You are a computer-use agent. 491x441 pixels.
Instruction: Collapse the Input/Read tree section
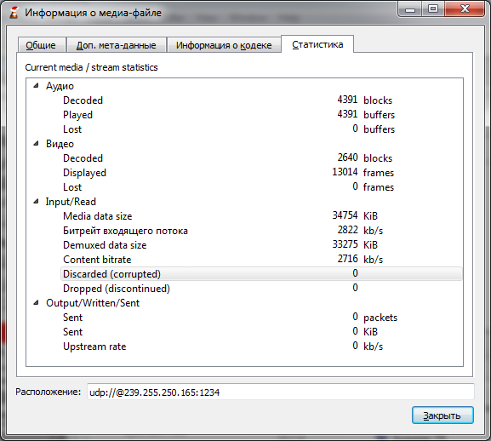36,202
